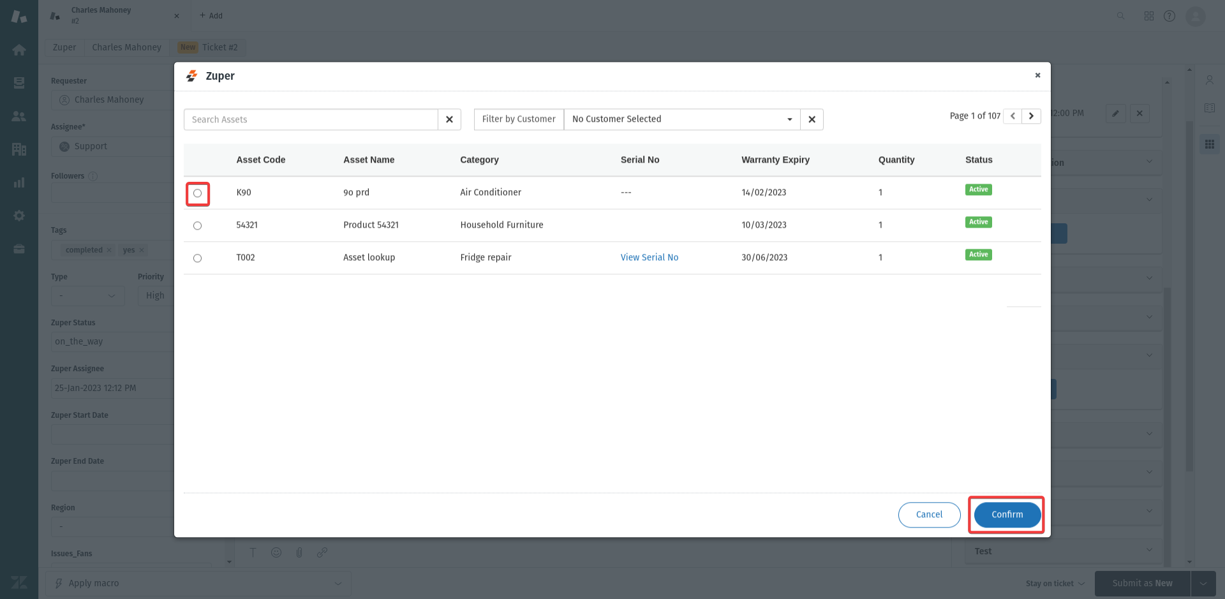Click the Assignee Support field
This screenshot has width=1225, height=599.
point(112,147)
